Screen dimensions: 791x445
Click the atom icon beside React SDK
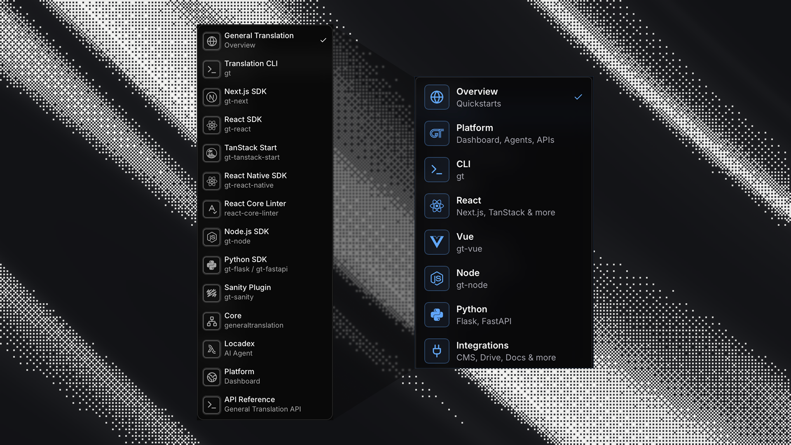coord(212,125)
